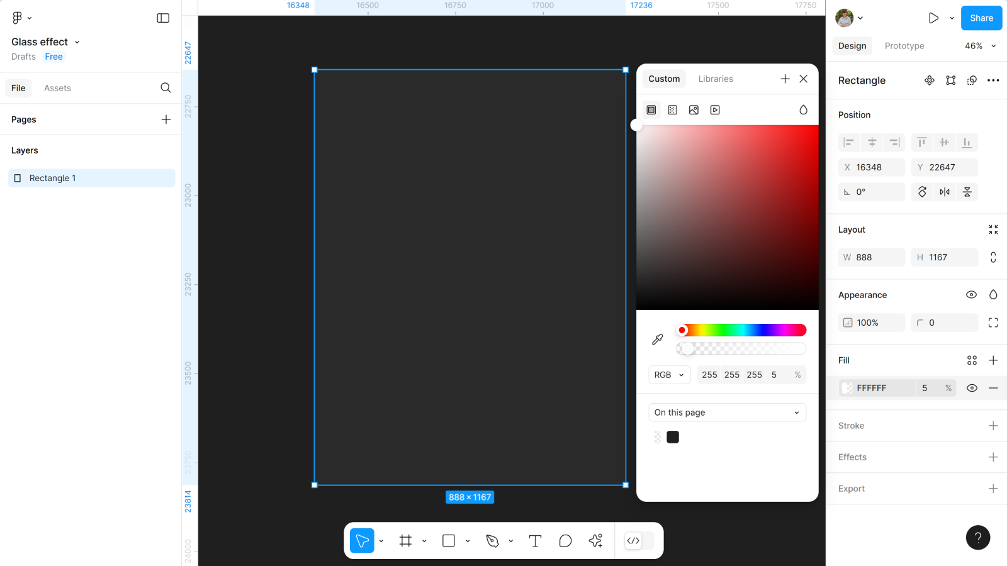Search layers with the magnifier icon
Screen dimensions: 1007x566
166,88
